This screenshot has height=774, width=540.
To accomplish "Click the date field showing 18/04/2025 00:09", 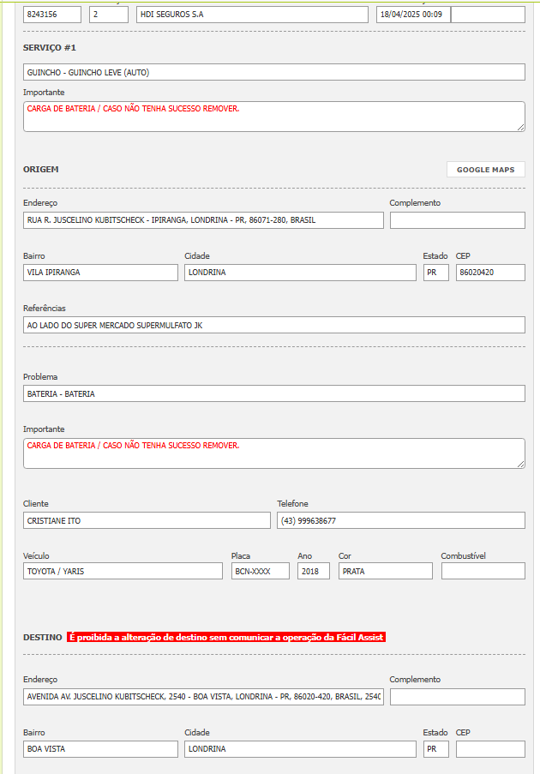I will 412,15.
